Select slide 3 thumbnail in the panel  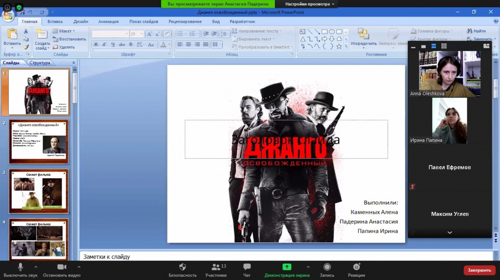(39, 191)
